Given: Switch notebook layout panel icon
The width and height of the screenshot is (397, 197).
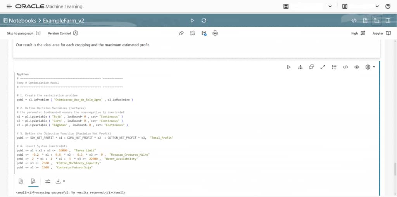Looking at the screenshot, I should pos(388,21).
